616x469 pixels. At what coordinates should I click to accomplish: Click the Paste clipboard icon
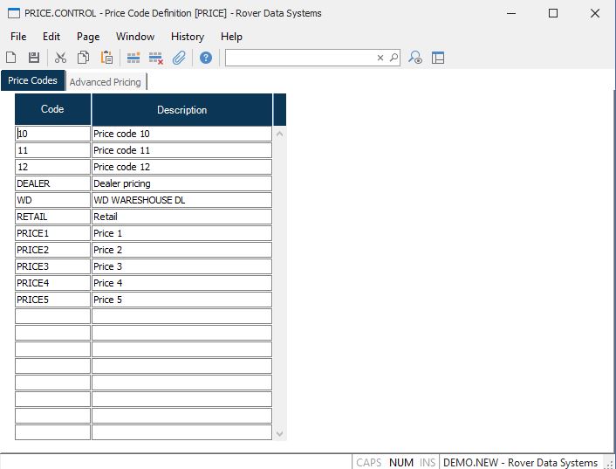click(x=106, y=58)
